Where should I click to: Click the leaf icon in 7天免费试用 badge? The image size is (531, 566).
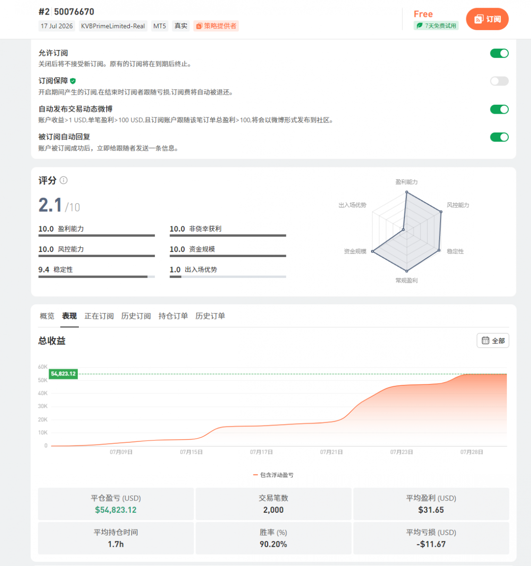pos(420,25)
